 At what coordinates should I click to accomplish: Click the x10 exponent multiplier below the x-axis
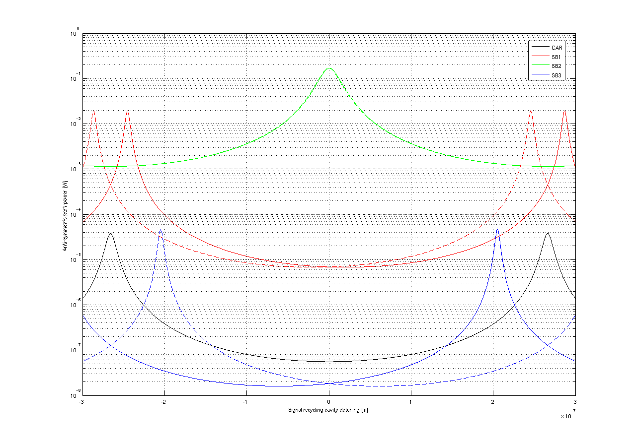click(x=567, y=416)
